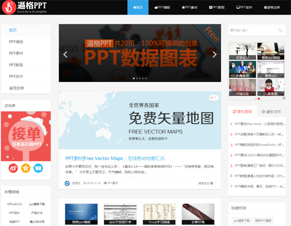The width and height of the screenshot is (291, 226).
Task: Click the like counter badge on map article
Action: (214, 98)
